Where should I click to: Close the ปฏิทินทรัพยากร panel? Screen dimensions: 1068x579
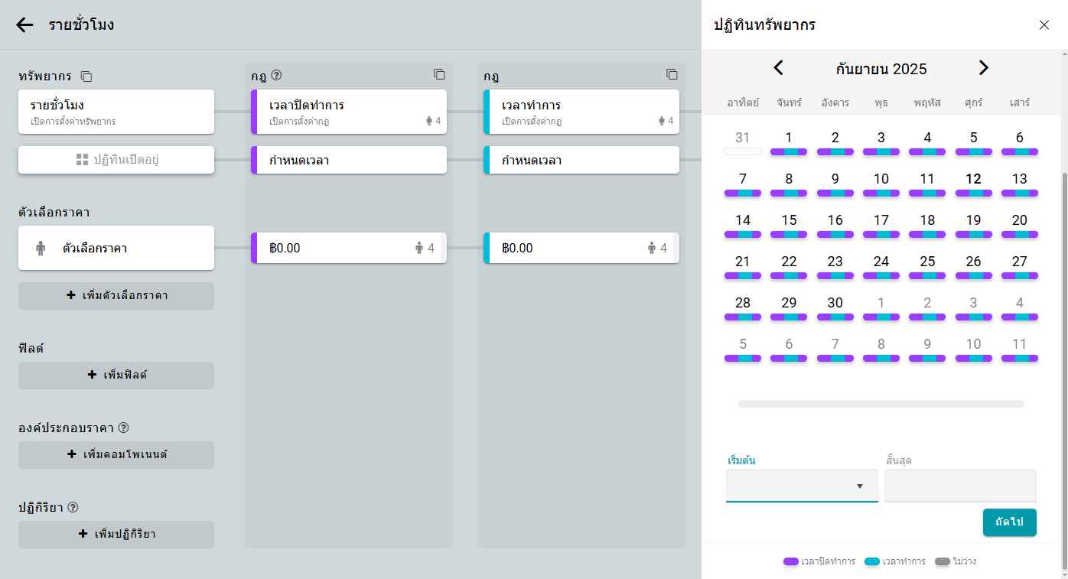coord(1044,24)
